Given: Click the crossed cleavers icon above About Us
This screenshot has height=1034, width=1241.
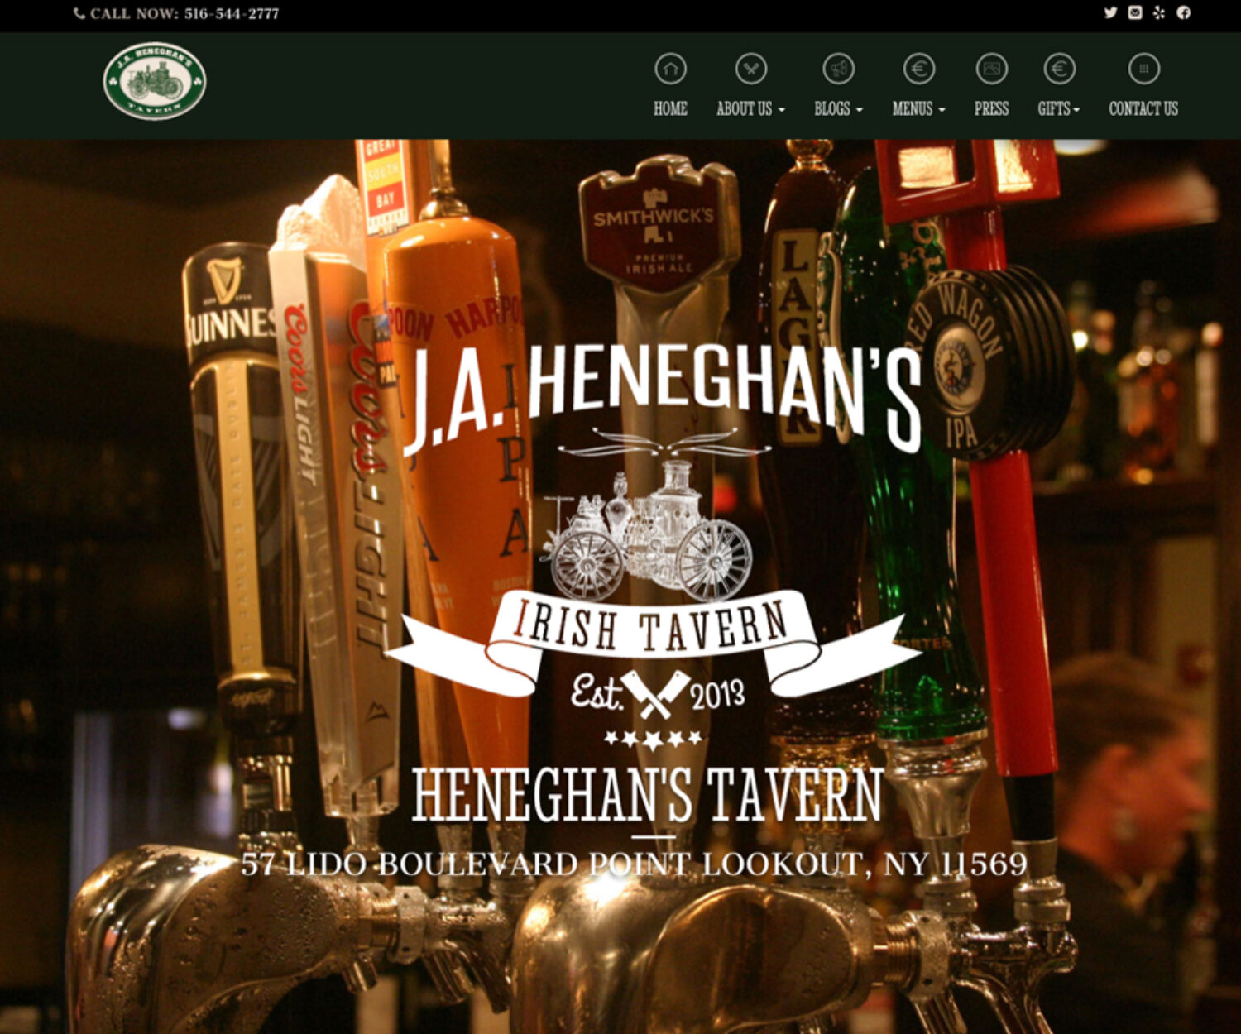Looking at the screenshot, I should (750, 69).
